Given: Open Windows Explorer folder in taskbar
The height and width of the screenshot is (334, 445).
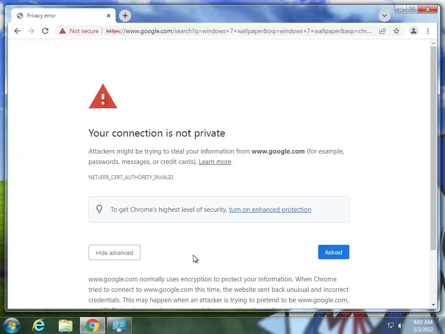Looking at the screenshot, I should pos(66,325).
